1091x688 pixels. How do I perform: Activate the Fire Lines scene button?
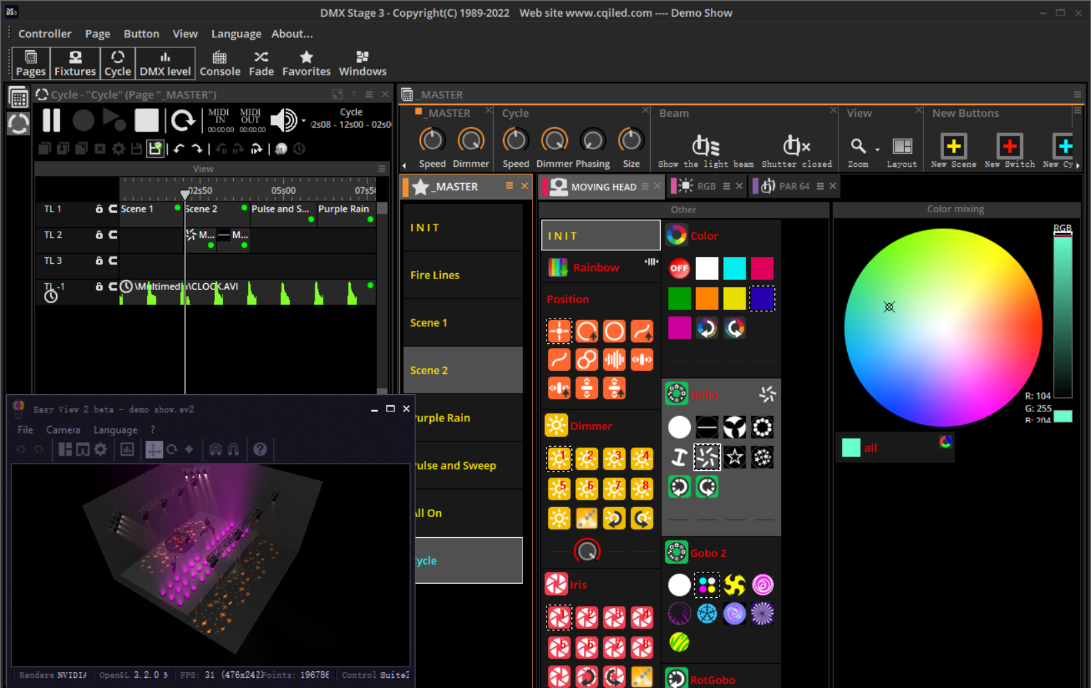462,275
